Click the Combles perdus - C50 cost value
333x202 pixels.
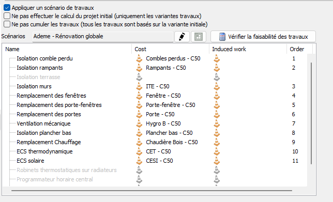coord(173,58)
